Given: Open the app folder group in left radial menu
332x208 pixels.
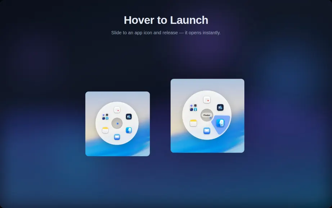Looking at the screenshot, I should pos(105,117).
